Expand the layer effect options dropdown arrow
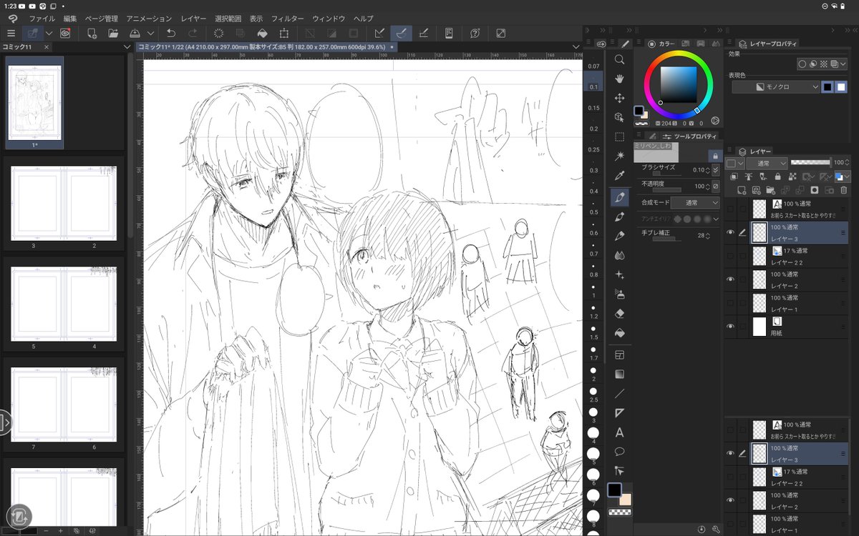This screenshot has height=536, width=859. pyautogui.click(x=844, y=64)
